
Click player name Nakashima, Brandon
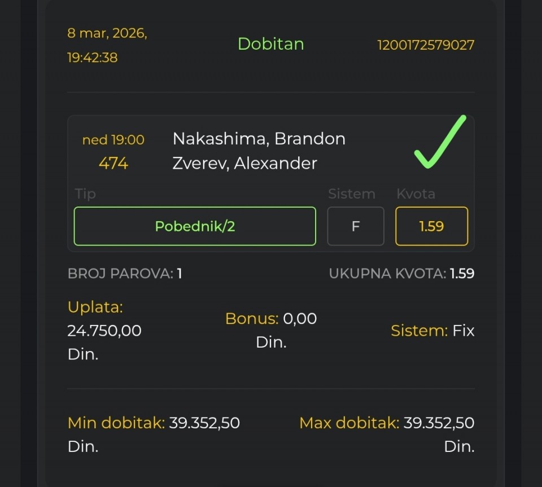pos(259,139)
